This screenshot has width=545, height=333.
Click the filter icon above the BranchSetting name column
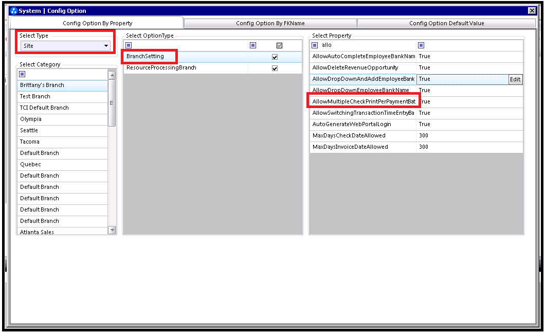(129, 45)
